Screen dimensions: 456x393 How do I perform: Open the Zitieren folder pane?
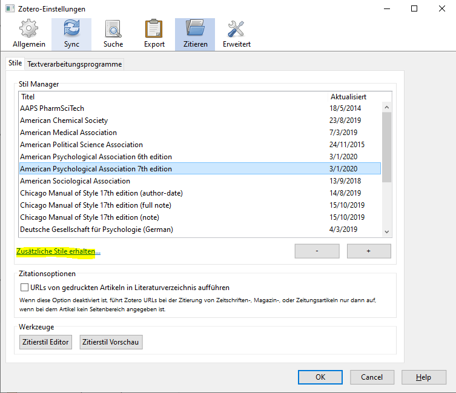point(195,34)
